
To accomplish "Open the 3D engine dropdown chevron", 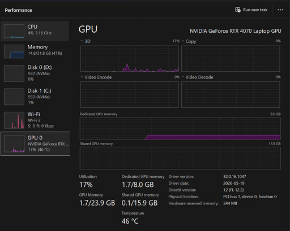I will (82, 41).
